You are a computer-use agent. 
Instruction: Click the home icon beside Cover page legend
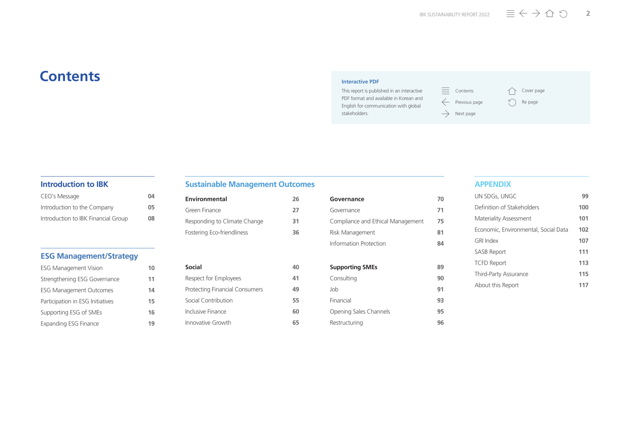click(x=512, y=91)
